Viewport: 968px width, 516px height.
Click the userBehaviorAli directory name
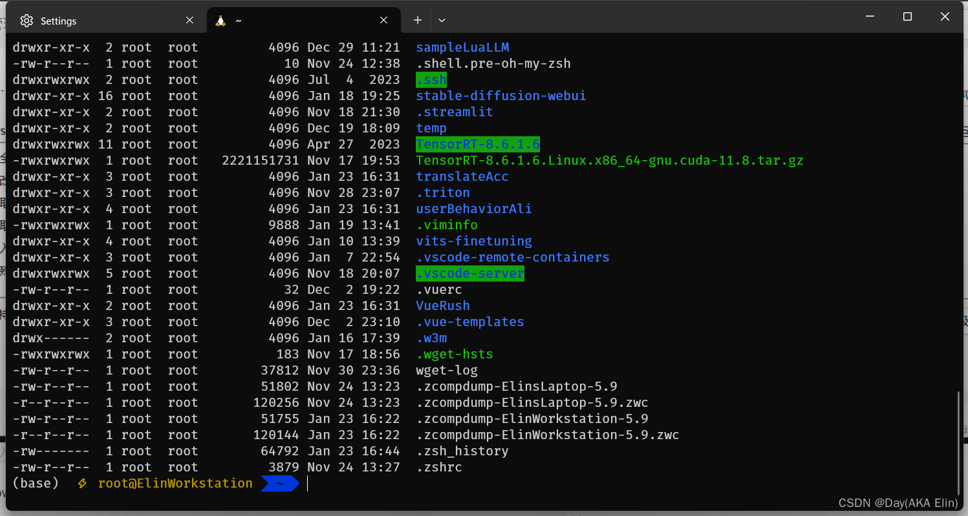[x=474, y=209]
